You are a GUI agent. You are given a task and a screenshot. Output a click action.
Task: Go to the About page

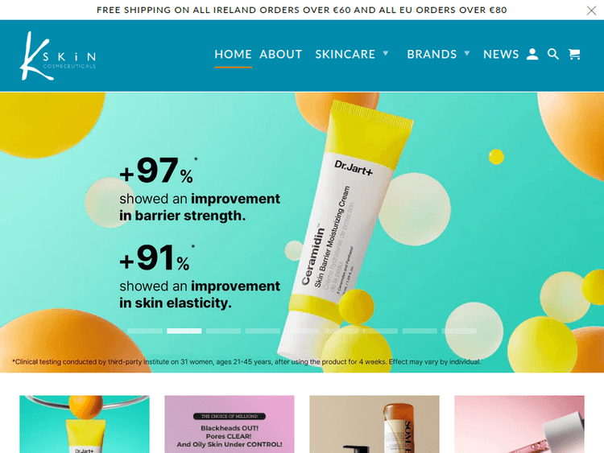pyautogui.click(x=281, y=54)
